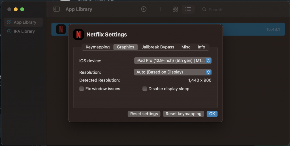Click the App Library window title
The height and width of the screenshot is (146, 290).
point(79,9)
